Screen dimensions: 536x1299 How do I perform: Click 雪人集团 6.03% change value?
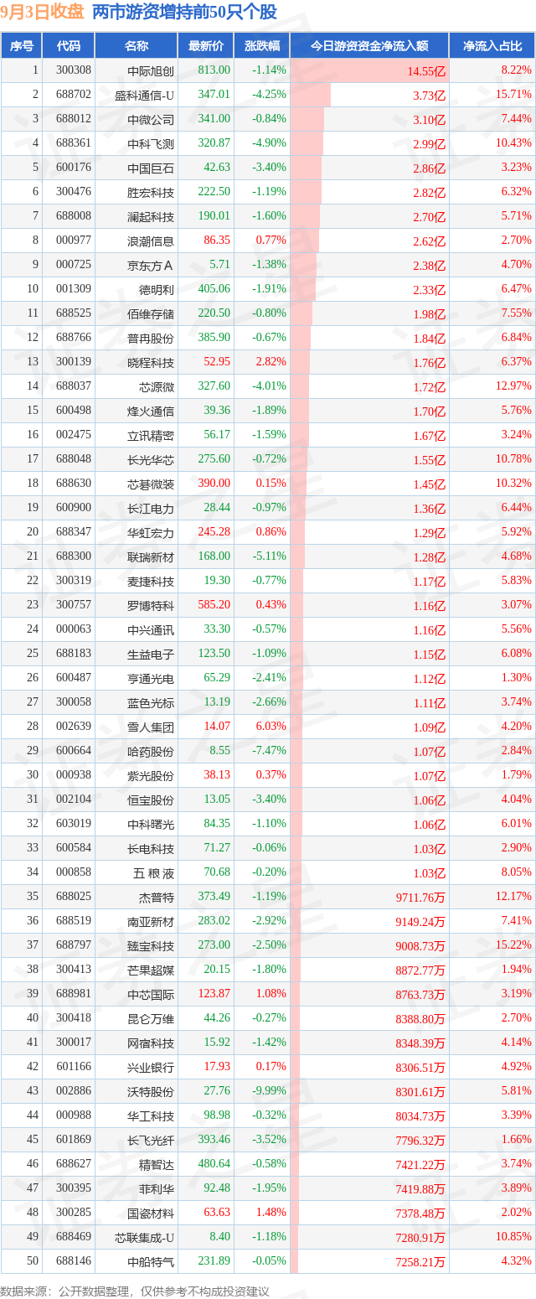click(x=271, y=726)
